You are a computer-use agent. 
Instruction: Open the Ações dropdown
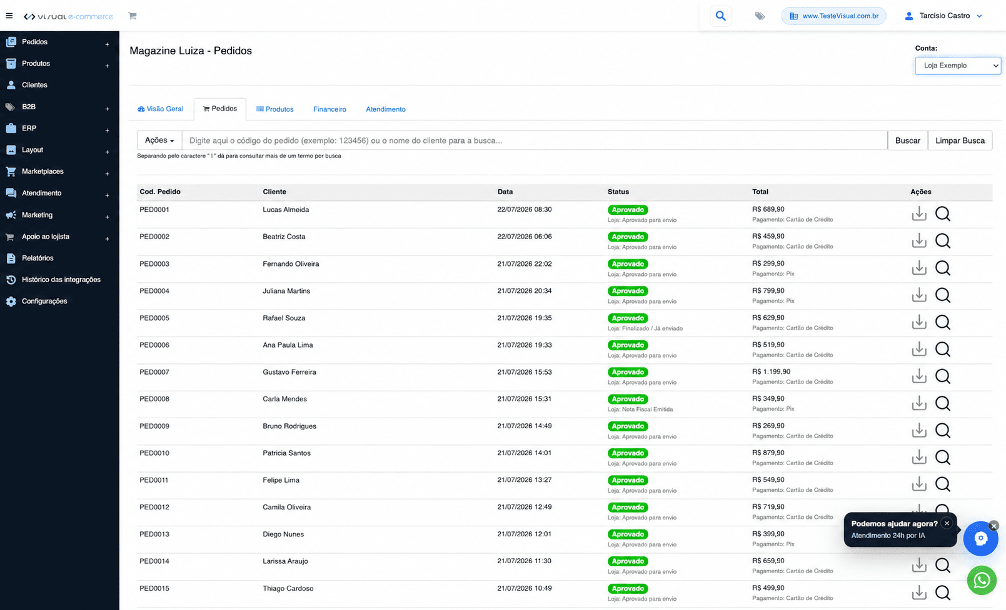[159, 140]
